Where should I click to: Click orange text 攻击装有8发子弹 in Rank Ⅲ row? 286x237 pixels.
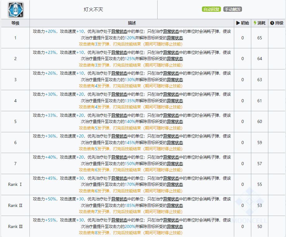(x=94, y=233)
